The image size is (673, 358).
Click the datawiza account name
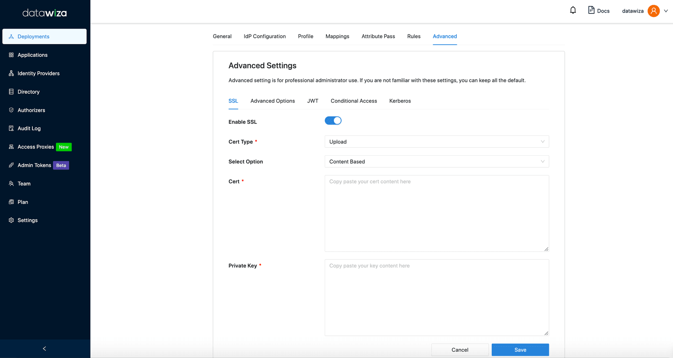tap(633, 11)
